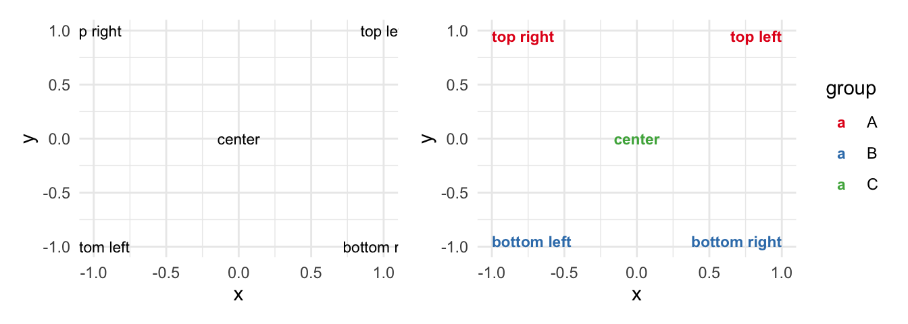Click the "group" legend title
Image resolution: width=908 pixels, height=324 pixels.
(851, 90)
